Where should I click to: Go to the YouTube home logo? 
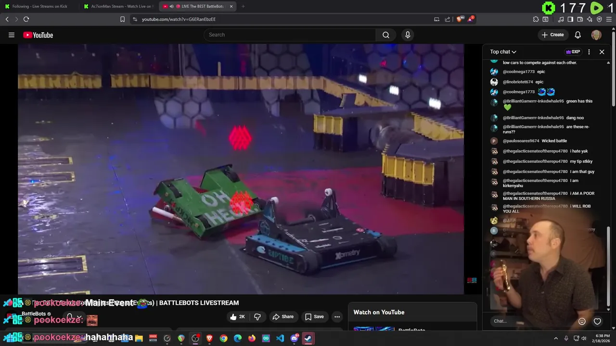(x=38, y=35)
